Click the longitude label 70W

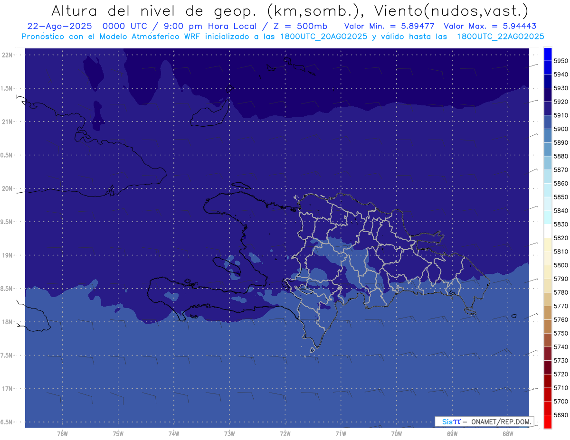(x=396, y=434)
